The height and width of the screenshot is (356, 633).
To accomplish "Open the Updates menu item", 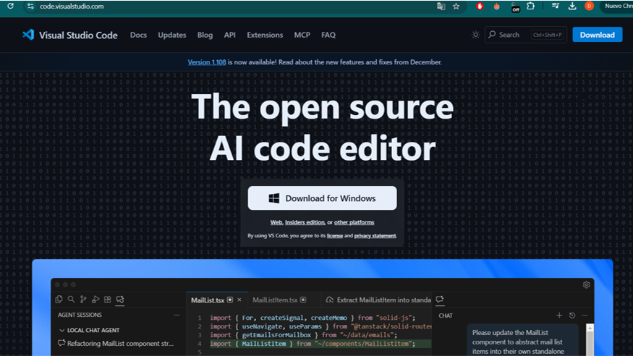I will click(x=172, y=35).
